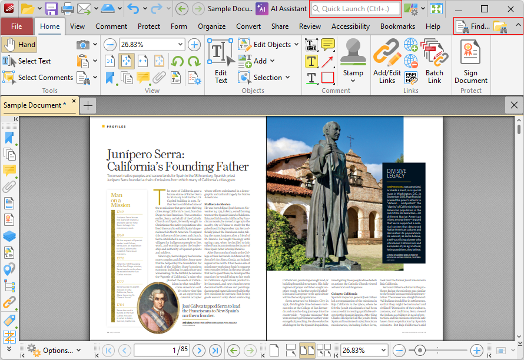Viewport: 524px width, 360px height.
Task: Open the Layers pane from the sidebar
Action: pyautogui.click(x=9, y=236)
